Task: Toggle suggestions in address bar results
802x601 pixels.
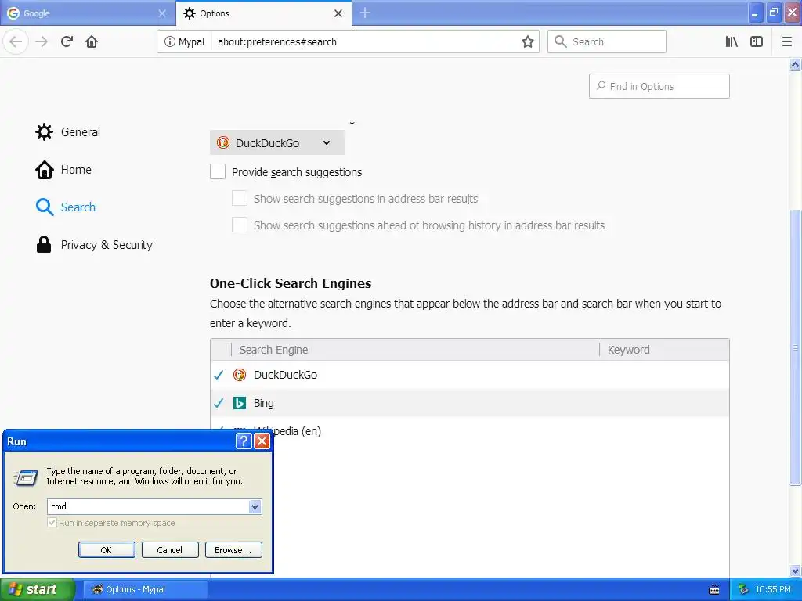Action: click(x=240, y=198)
